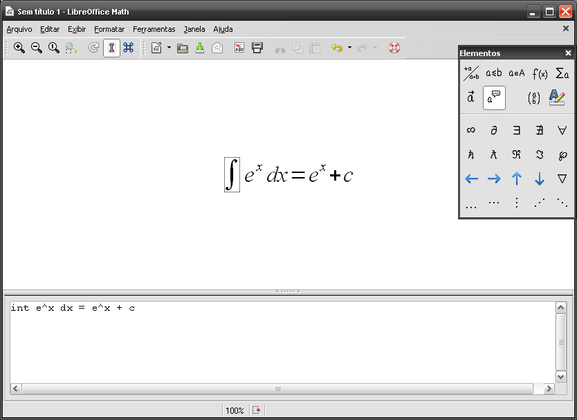The height and width of the screenshot is (420, 577).
Task: Export the formula as PDF
Action: tap(238, 48)
